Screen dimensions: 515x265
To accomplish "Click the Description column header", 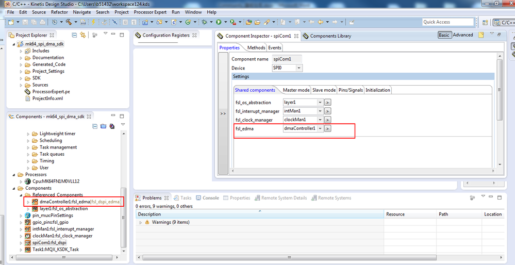I will (260, 214).
